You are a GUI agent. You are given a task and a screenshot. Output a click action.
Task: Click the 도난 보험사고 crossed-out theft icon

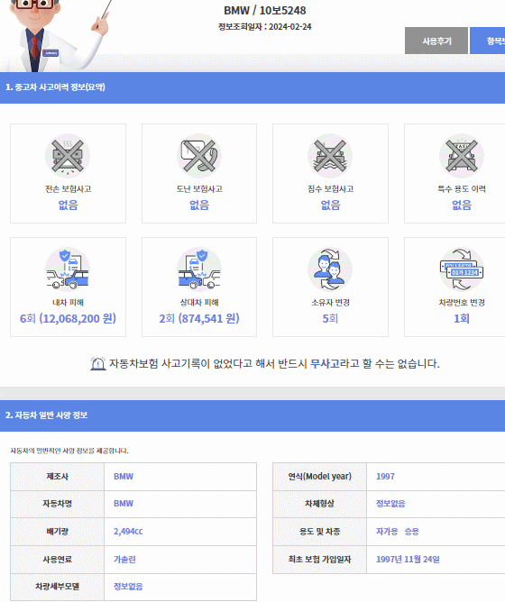pos(199,156)
